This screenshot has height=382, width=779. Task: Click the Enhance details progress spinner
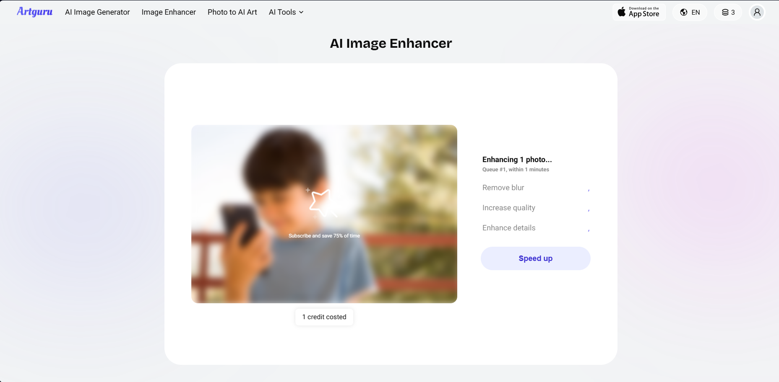point(589,229)
